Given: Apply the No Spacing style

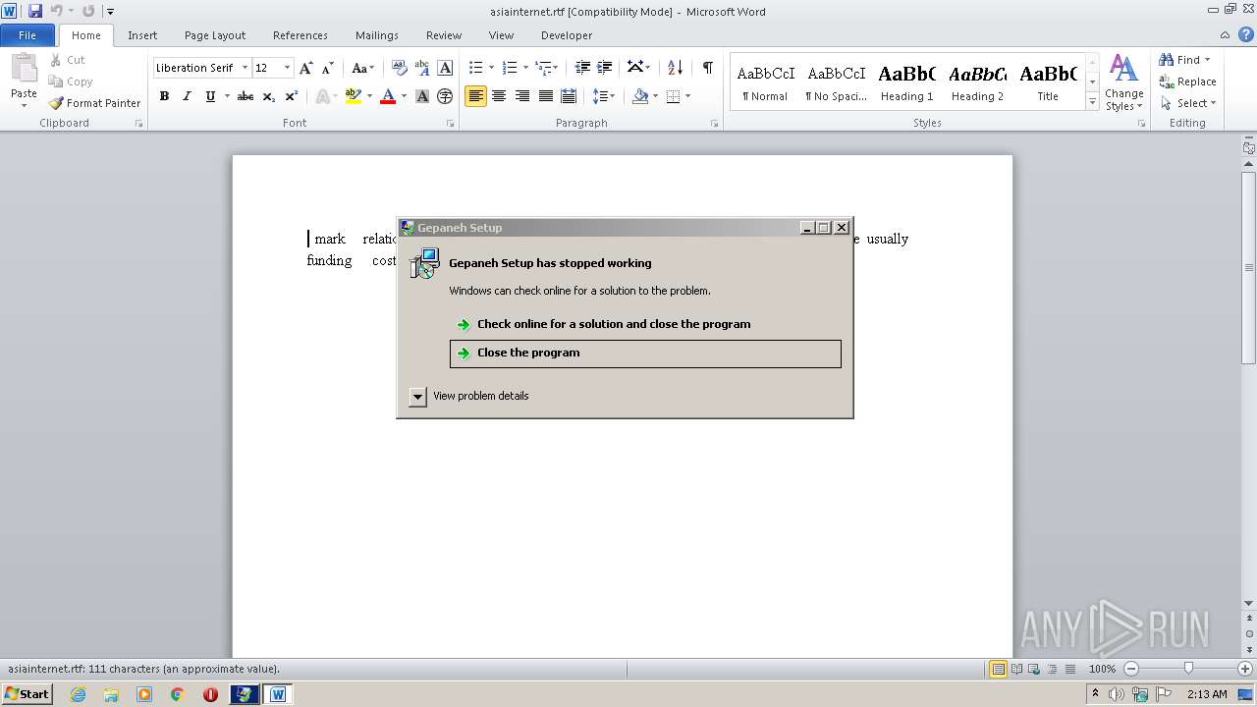Looking at the screenshot, I should (836, 82).
